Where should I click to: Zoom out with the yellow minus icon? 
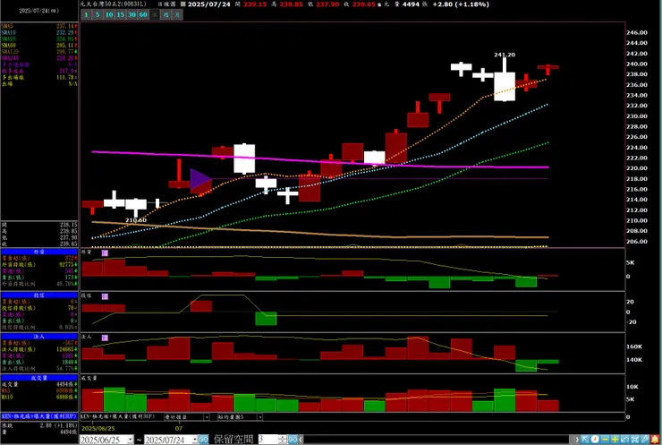coord(605,440)
